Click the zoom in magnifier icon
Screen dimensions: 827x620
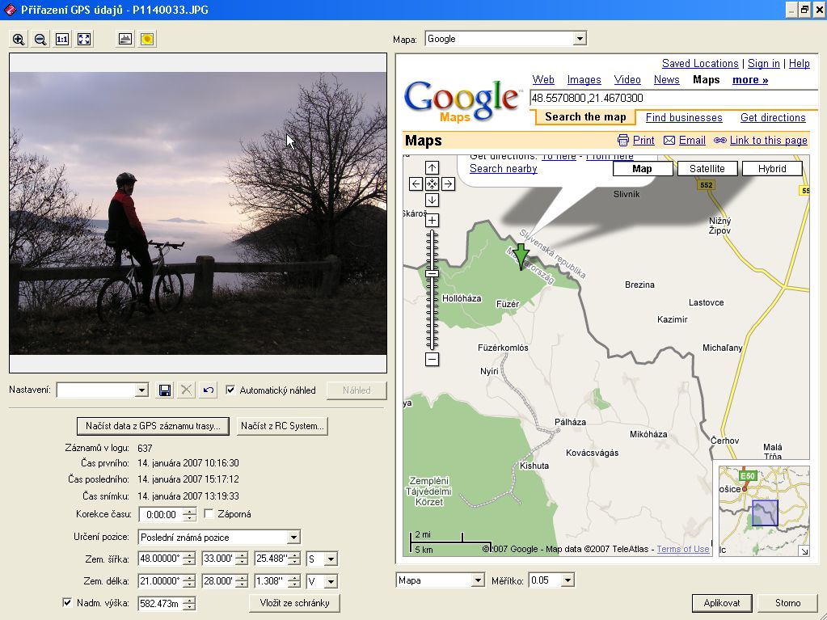point(19,39)
